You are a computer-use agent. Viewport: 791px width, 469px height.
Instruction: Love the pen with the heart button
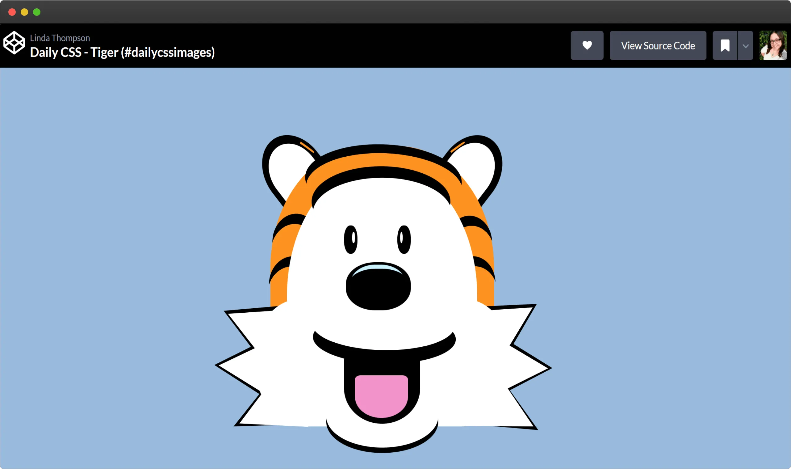587,45
